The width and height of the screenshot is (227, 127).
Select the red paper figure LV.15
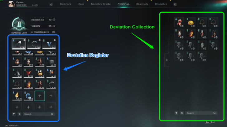28,73
